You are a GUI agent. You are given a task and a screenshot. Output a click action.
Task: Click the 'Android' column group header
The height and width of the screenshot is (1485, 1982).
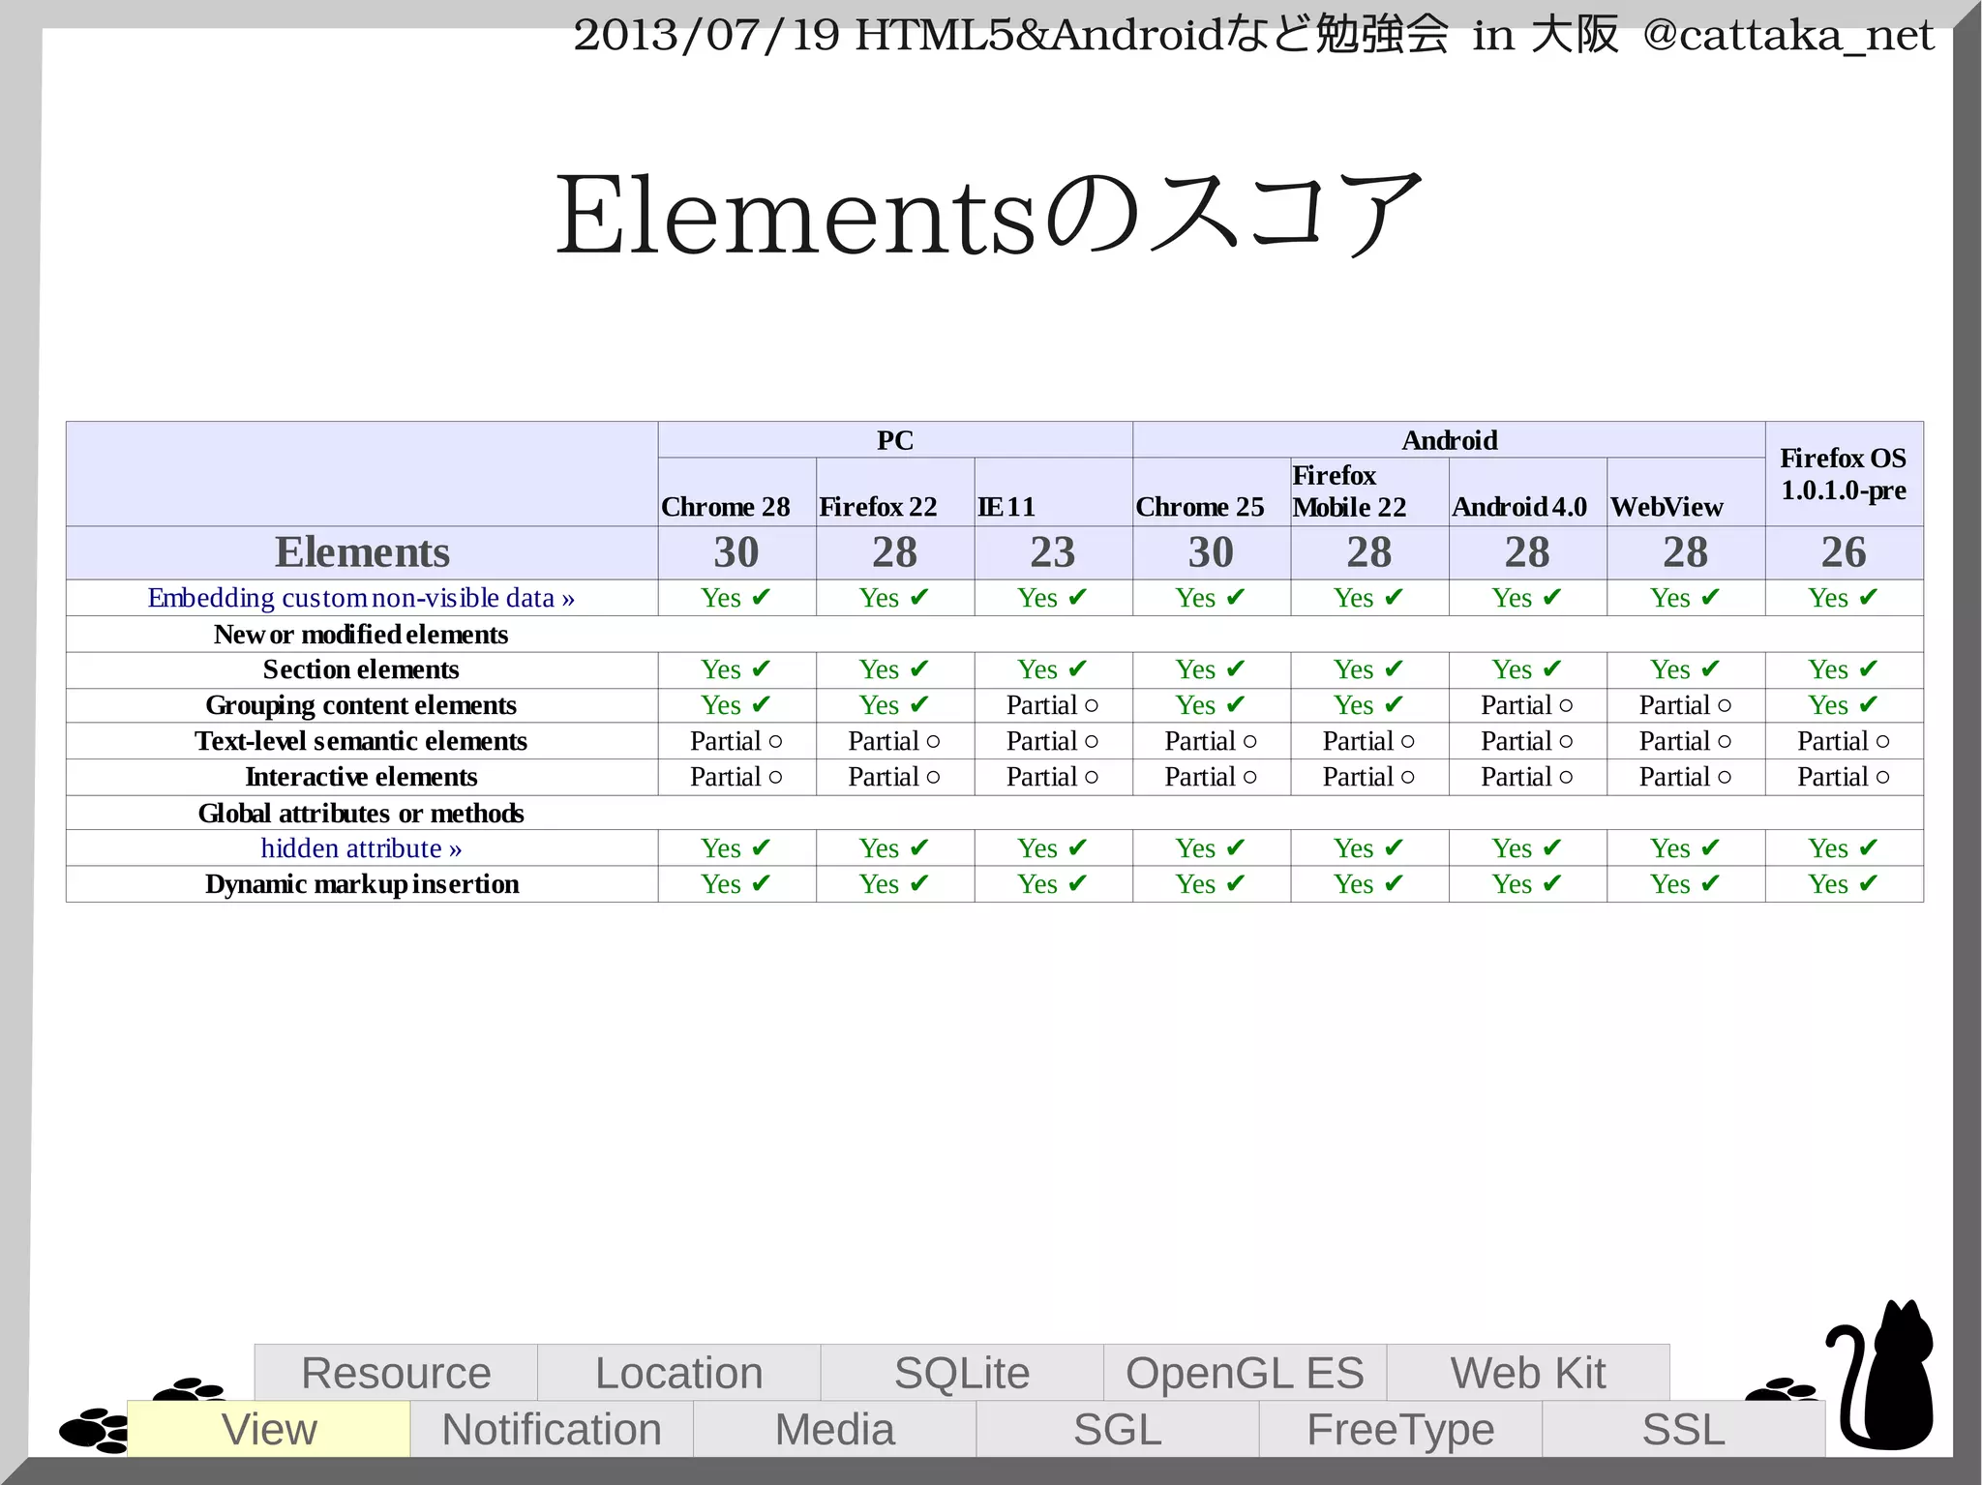1449,440
